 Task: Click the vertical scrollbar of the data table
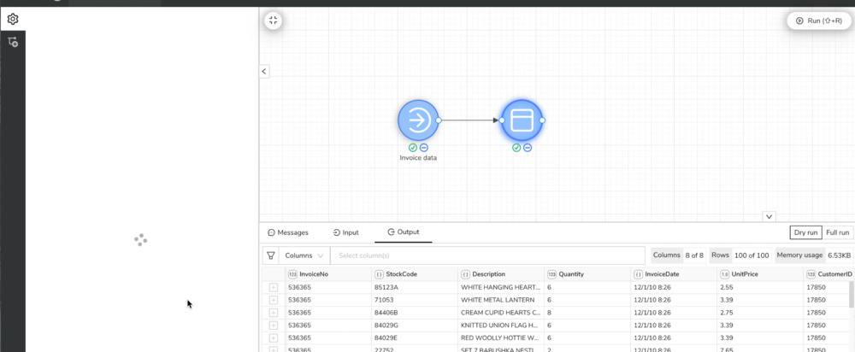tap(852, 295)
